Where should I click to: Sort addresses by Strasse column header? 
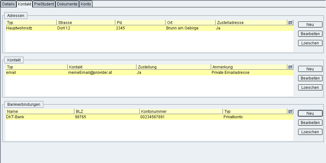coord(86,23)
